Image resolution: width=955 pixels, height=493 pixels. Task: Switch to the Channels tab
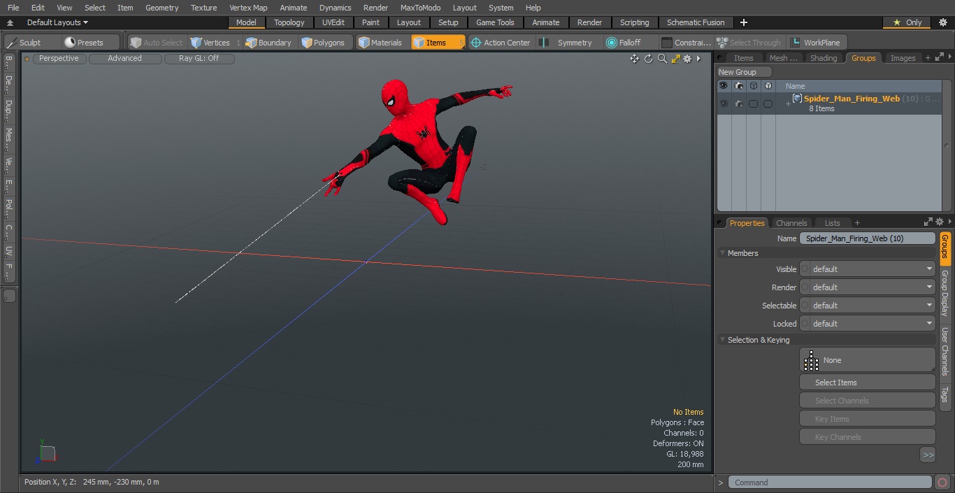(791, 223)
